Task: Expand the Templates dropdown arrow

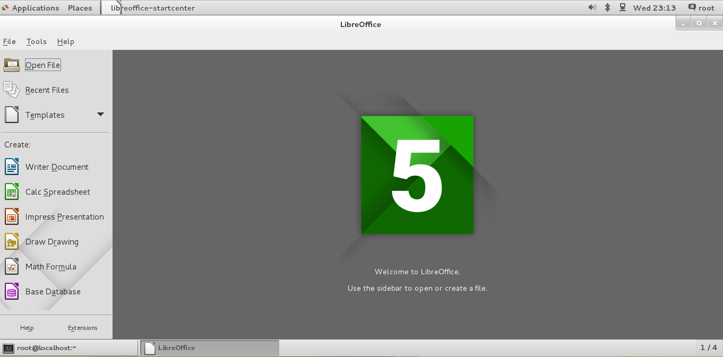Action: pos(100,115)
